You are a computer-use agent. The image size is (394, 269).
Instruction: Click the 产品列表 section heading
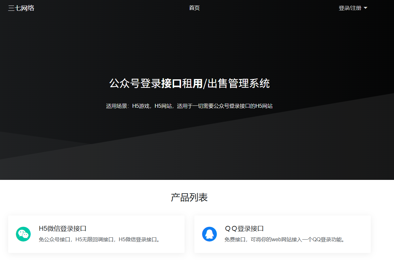(189, 197)
